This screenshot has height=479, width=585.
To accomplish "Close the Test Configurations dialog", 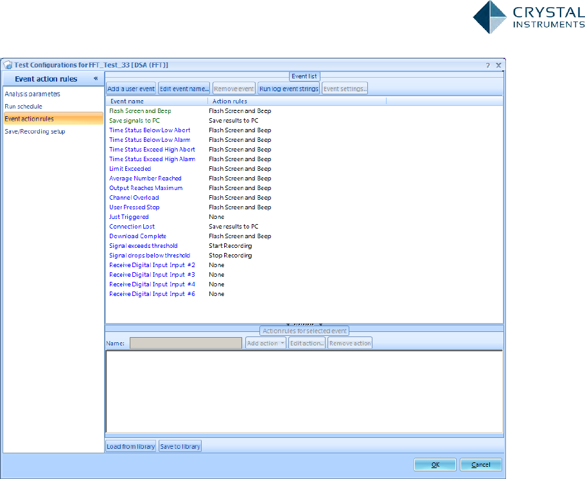I will pos(498,65).
